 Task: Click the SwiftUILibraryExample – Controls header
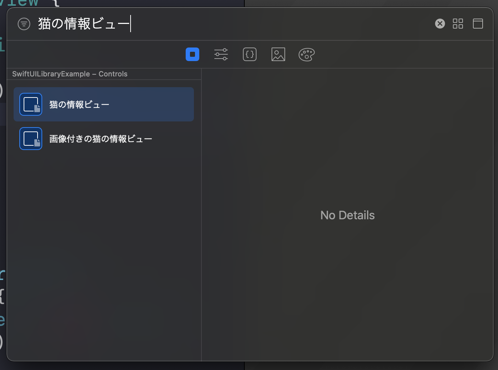pyautogui.click(x=70, y=74)
